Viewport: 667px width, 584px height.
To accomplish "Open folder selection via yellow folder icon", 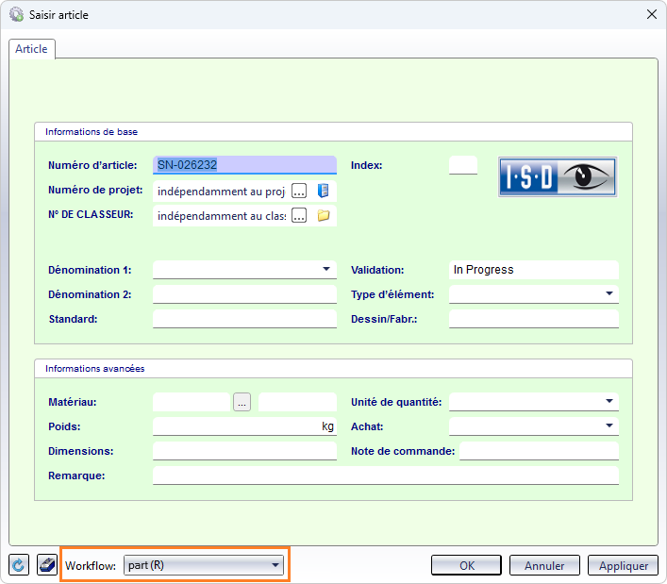I will (324, 216).
